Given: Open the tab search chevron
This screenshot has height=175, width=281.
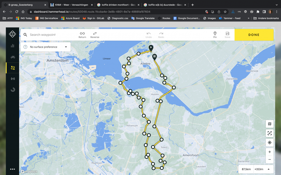Looking at the screenshot, I should (x=277, y=5).
